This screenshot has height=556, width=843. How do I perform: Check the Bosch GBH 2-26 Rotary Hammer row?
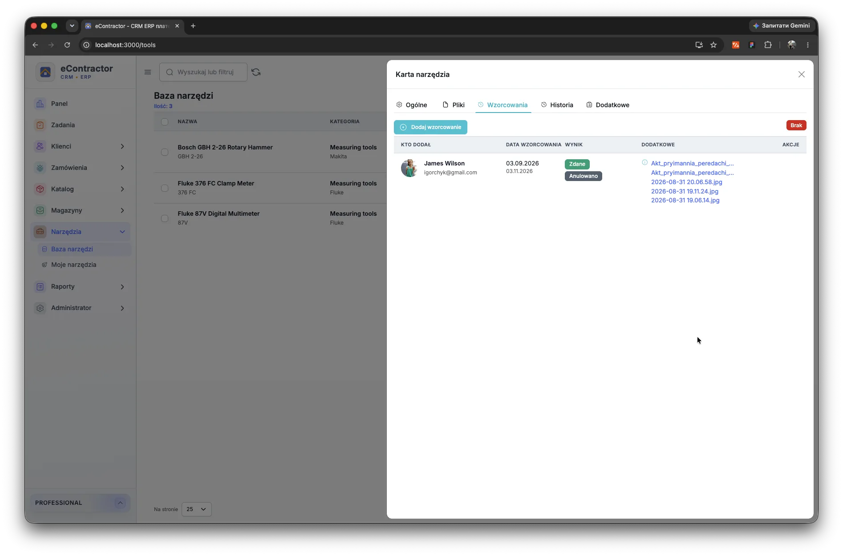(165, 152)
